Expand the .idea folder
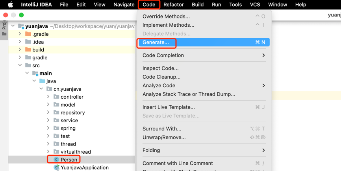The width and height of the screenshot is (341, 171). [20, 42]
